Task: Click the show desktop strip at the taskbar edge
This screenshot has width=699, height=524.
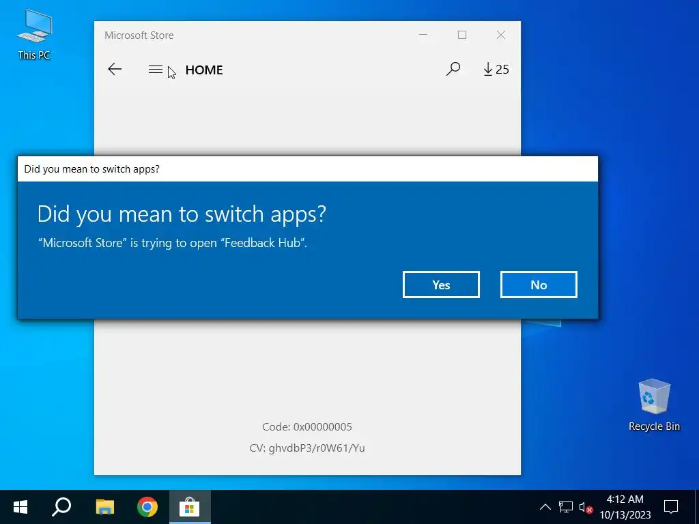Action: pyautogui.click(x=697, y=507)
